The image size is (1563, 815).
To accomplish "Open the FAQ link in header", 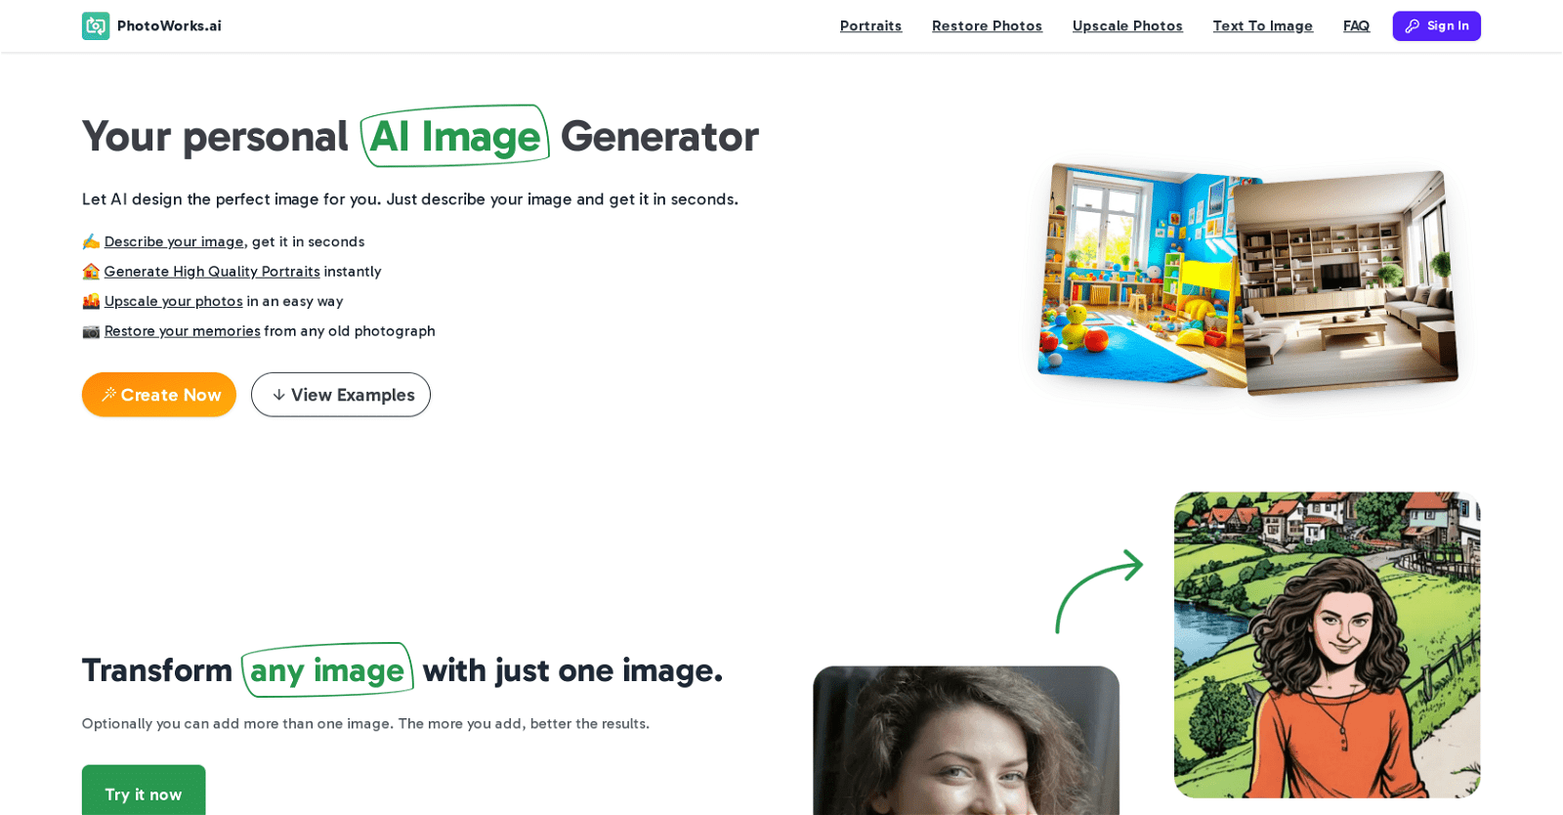I will tap(1356, 26).
